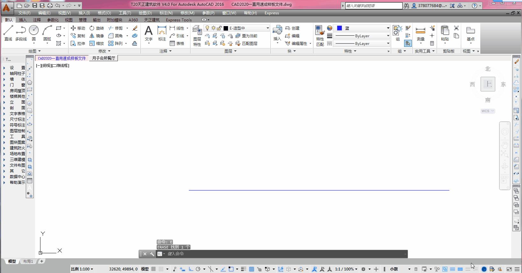The height and width of the screenshot is (273, 522).
Task: Switch to the 天正建筑 ribbon tab
Action: click(152, 20)
